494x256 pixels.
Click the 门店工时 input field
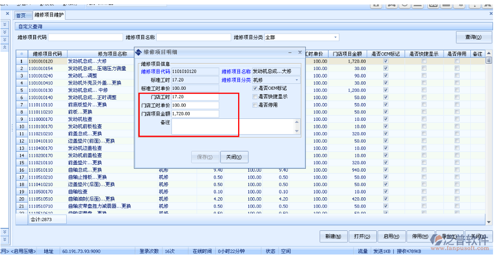[195, 97]
